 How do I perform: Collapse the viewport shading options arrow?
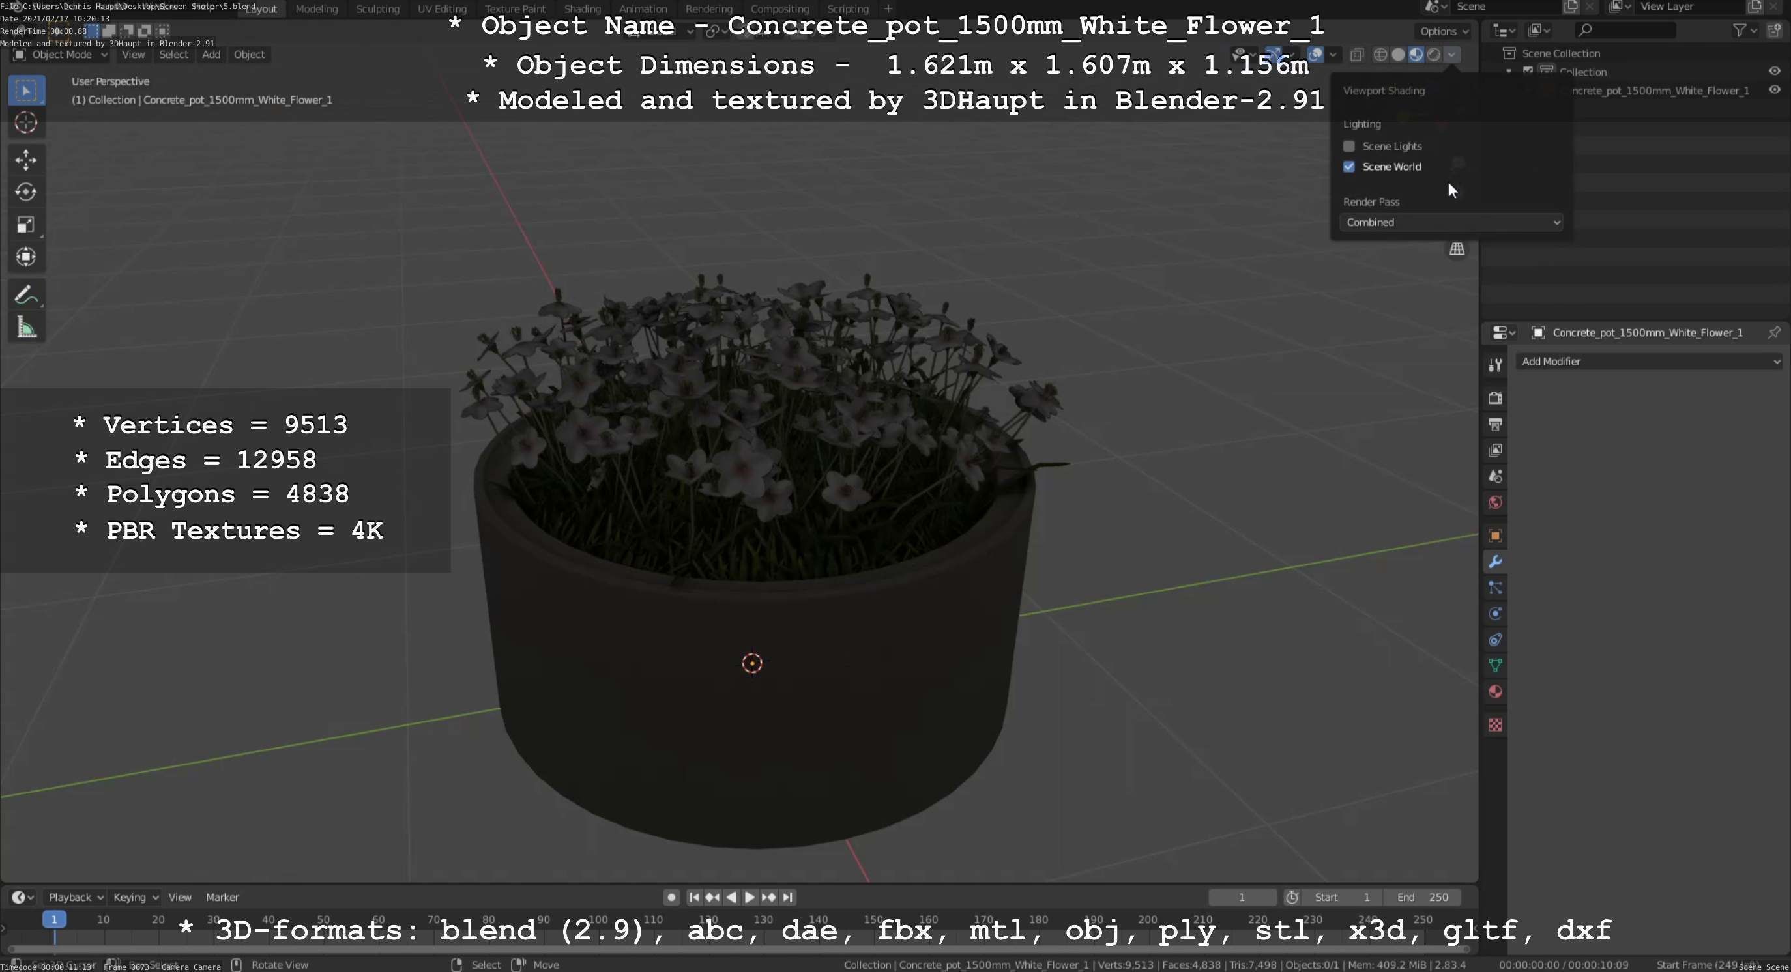[x=1451, y=54]
